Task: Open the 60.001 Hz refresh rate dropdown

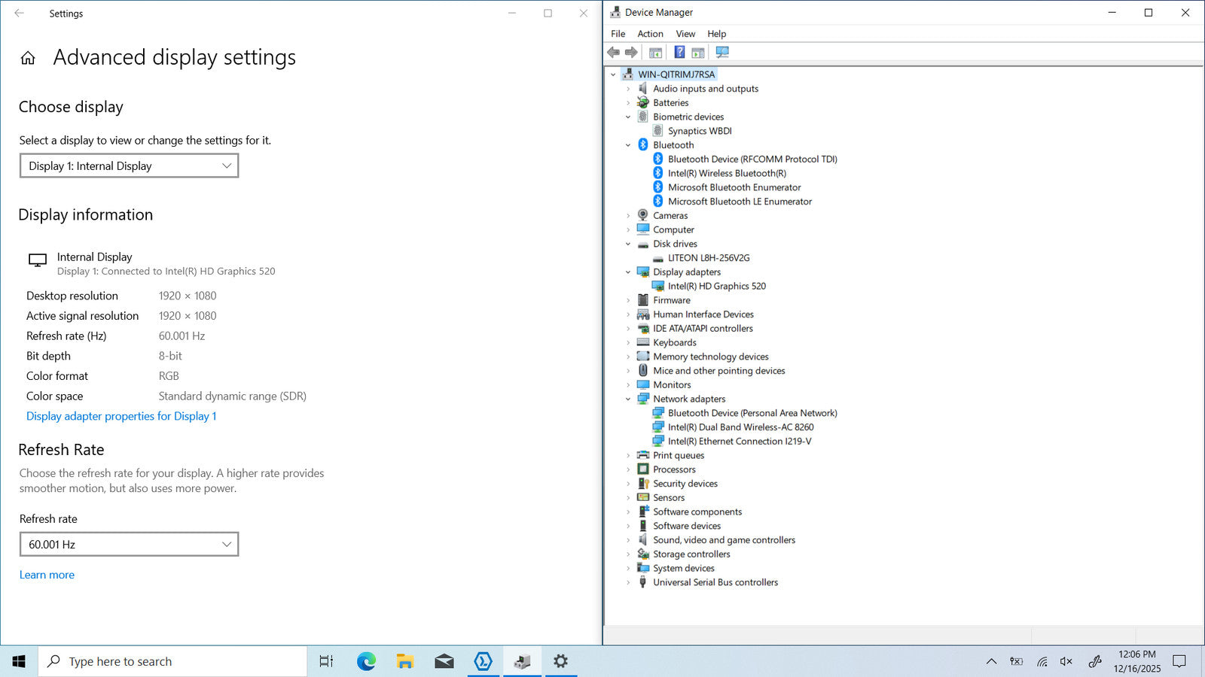Action: point(129,545)
